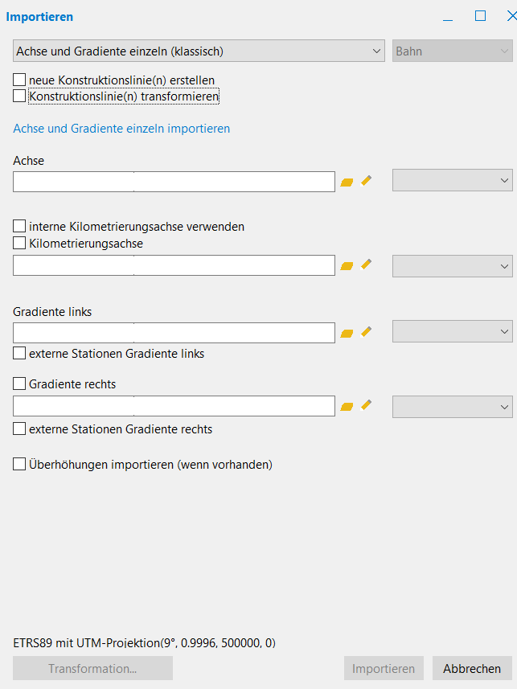Enable Überhöhungen importieren checkbox
517x689 pixels.
(19, 464)
